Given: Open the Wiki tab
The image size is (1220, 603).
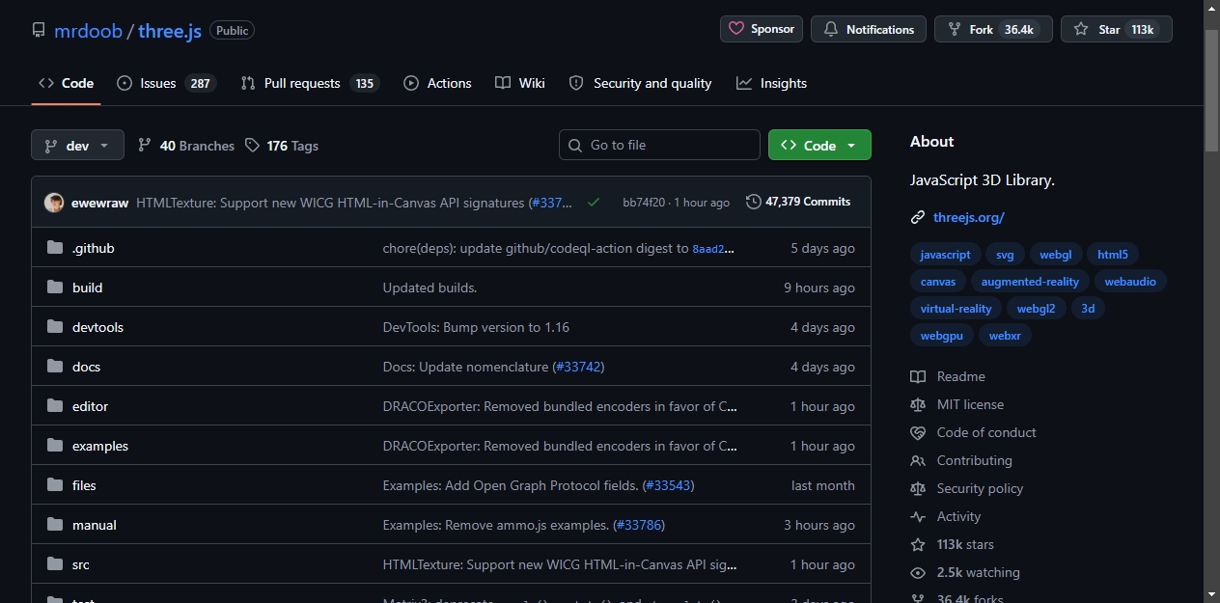Looking at the screenshot, I should coord(520,83).
